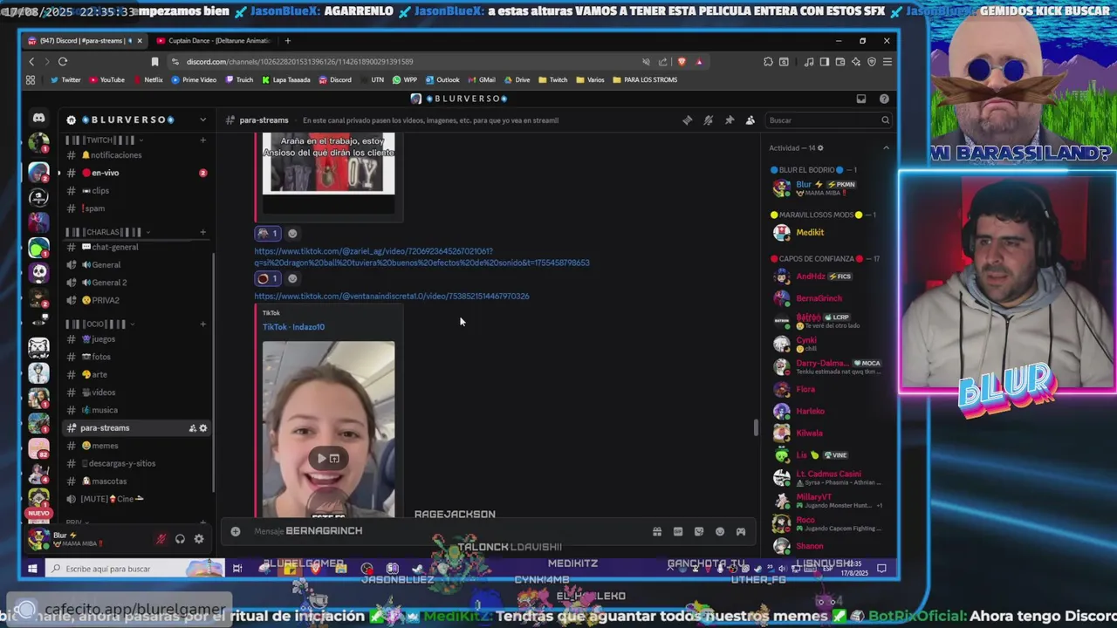Viewport: 1117px width, 628px height.
Task: Expand the BLURVERSO server dropdown
Action: 202,119
